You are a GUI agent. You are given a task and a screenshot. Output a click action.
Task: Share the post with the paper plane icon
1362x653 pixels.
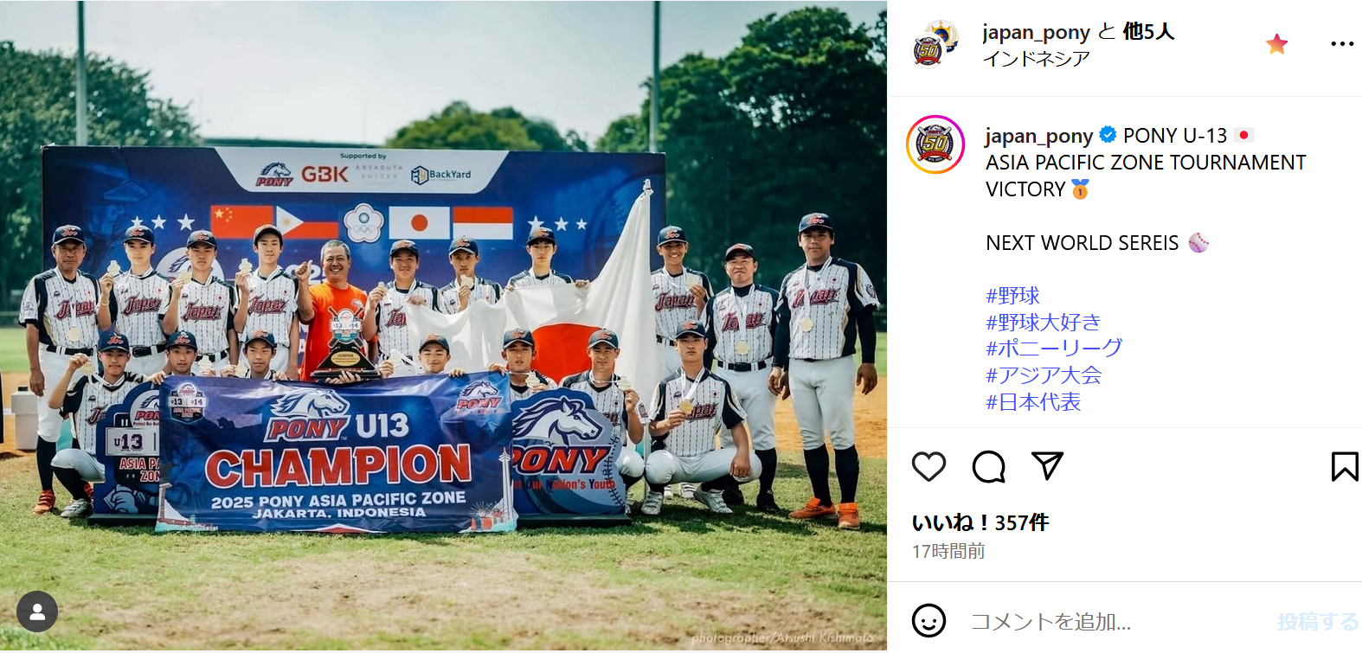pyautogui.click(x=1047, y=466)
